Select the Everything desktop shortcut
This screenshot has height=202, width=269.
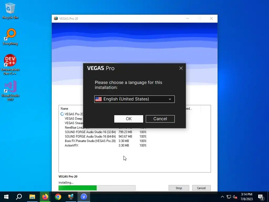pyautogui.click(x=10, y=37)
